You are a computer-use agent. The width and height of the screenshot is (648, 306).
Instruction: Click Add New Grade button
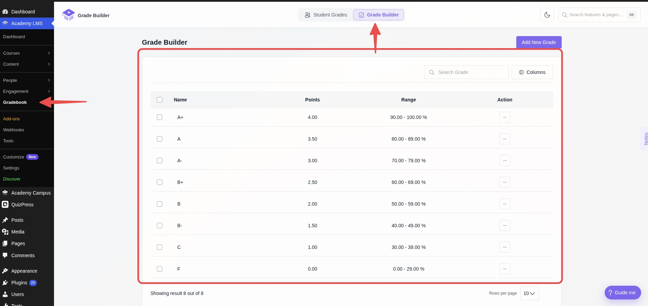click(539, 42)
